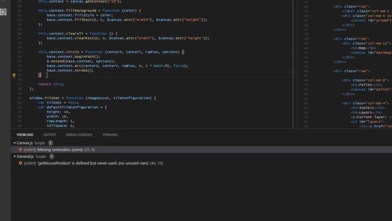Open the DEBUG CONSOLE tab
This screenshot has height=221, width=392.
pos(79,135)
